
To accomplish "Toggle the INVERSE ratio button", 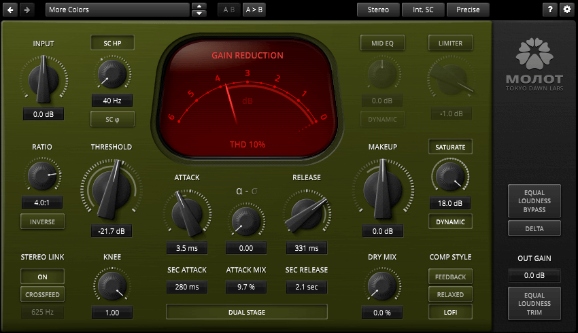I will [42, 222].
